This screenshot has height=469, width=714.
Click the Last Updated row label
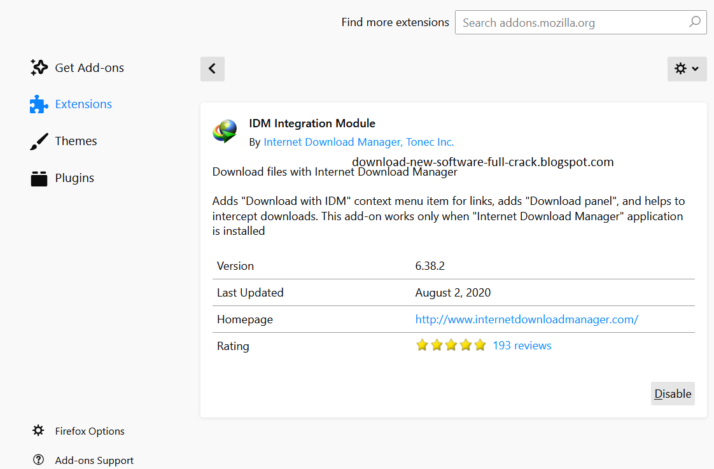pos(250,292)
